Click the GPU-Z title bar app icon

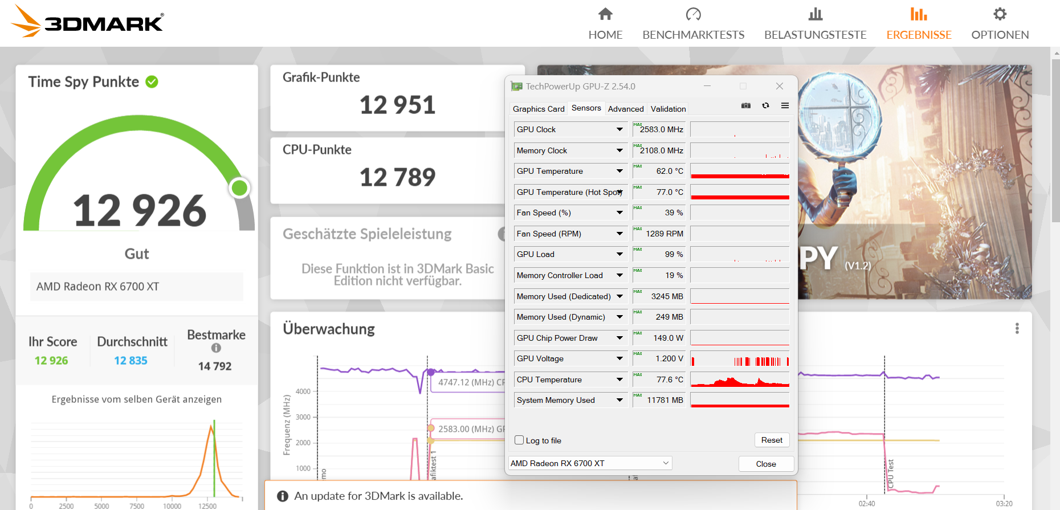point(517,87)
